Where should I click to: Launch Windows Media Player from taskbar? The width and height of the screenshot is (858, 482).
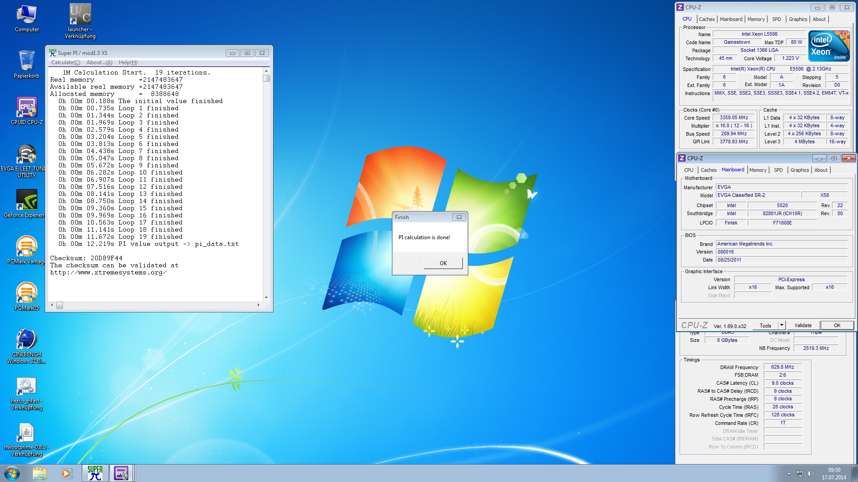pyautogui.click(x=67, y=473)
